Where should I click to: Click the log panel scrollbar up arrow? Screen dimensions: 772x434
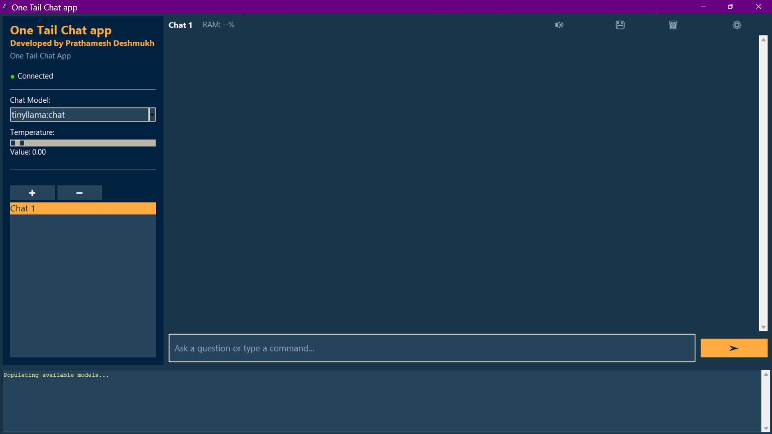coord(766,375)
